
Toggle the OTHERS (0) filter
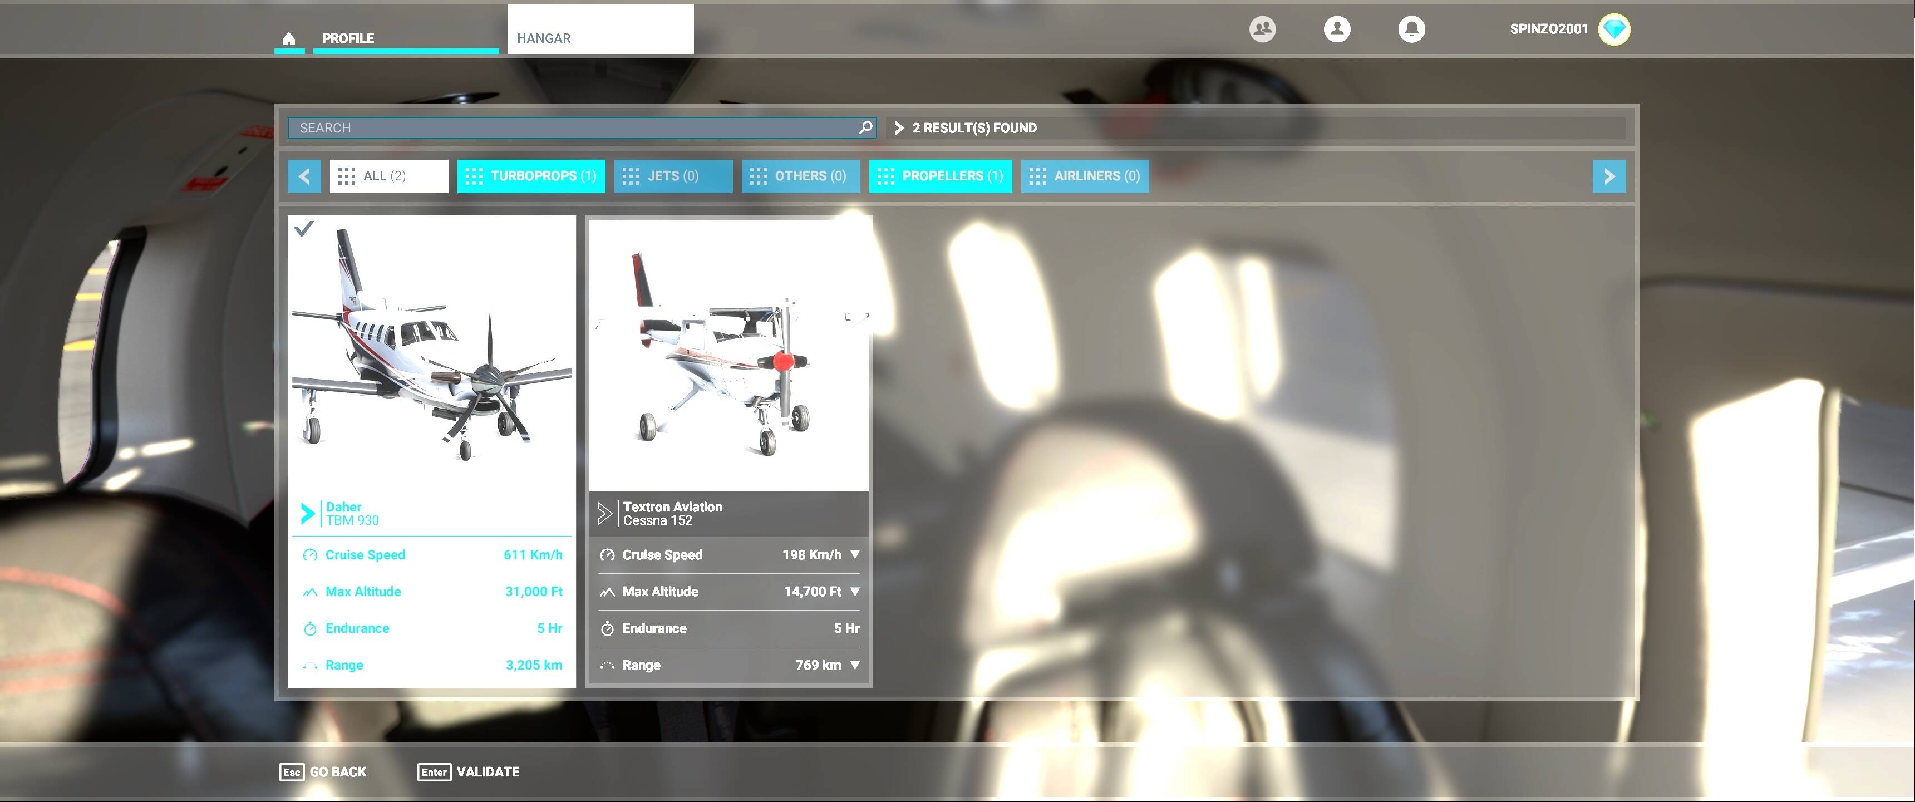(800, 176)
